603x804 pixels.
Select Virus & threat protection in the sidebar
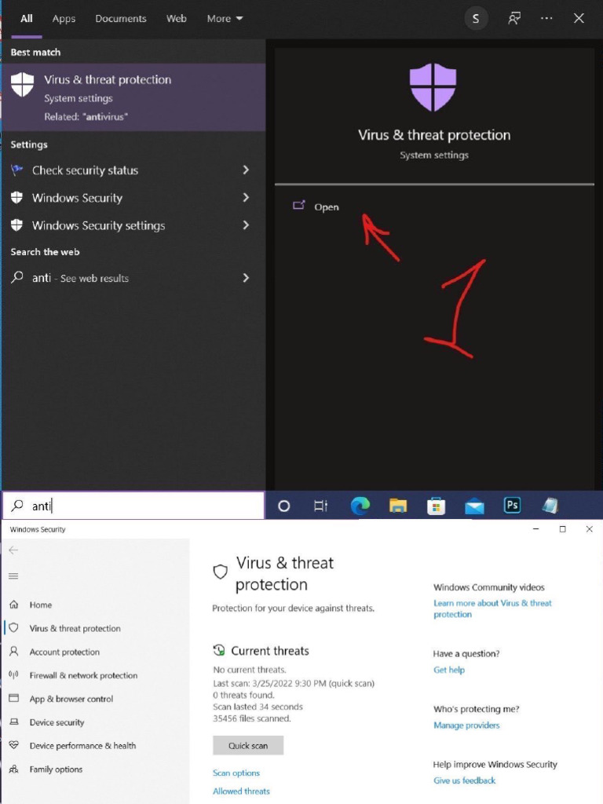[75, 628]
